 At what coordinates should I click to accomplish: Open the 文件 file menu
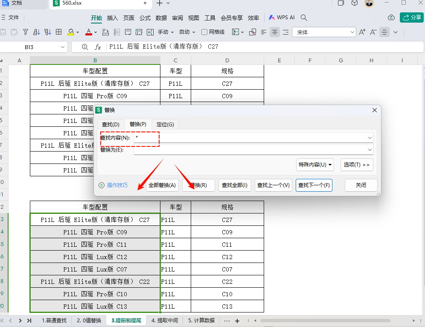10,18
